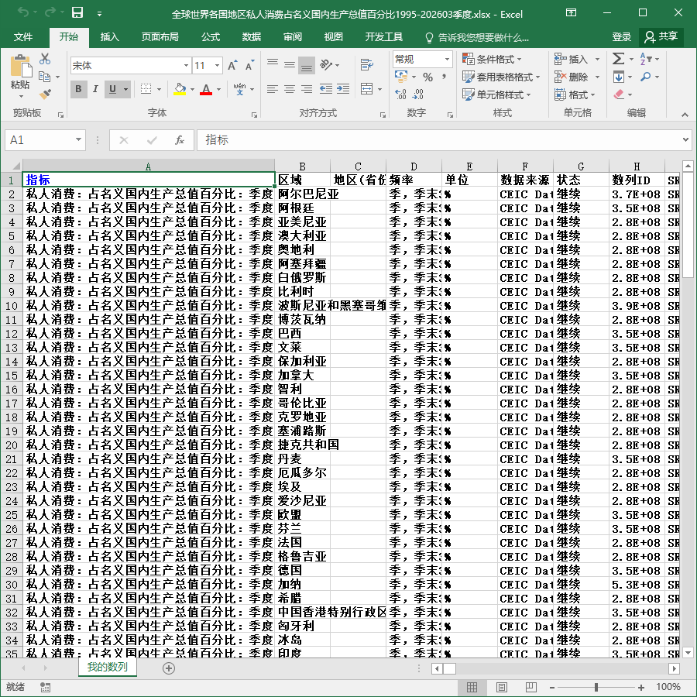Click the Increase Font Size icon
697x697 pixels.
(232, 66)
